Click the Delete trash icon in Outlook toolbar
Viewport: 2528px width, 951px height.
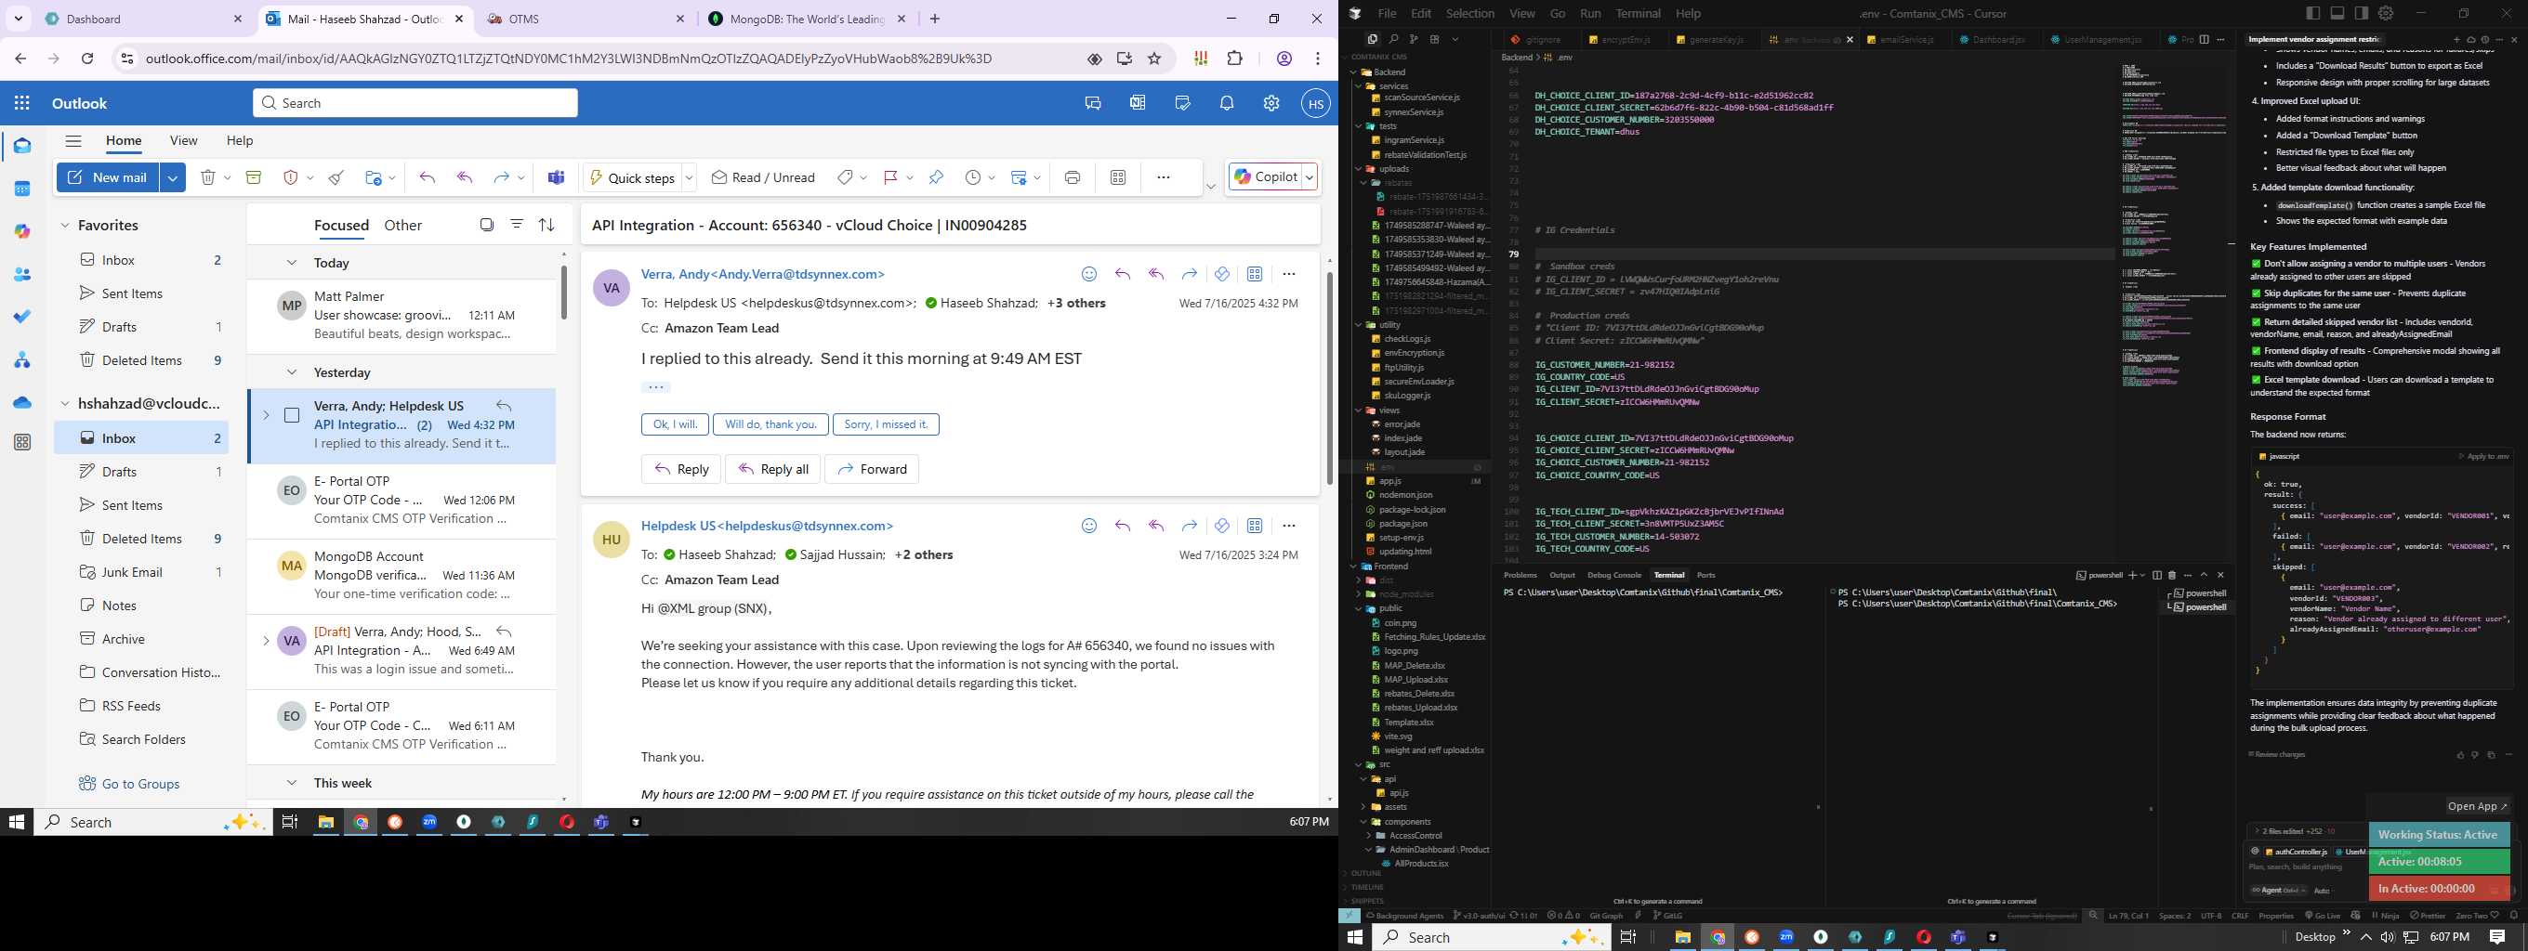[207, 177]
